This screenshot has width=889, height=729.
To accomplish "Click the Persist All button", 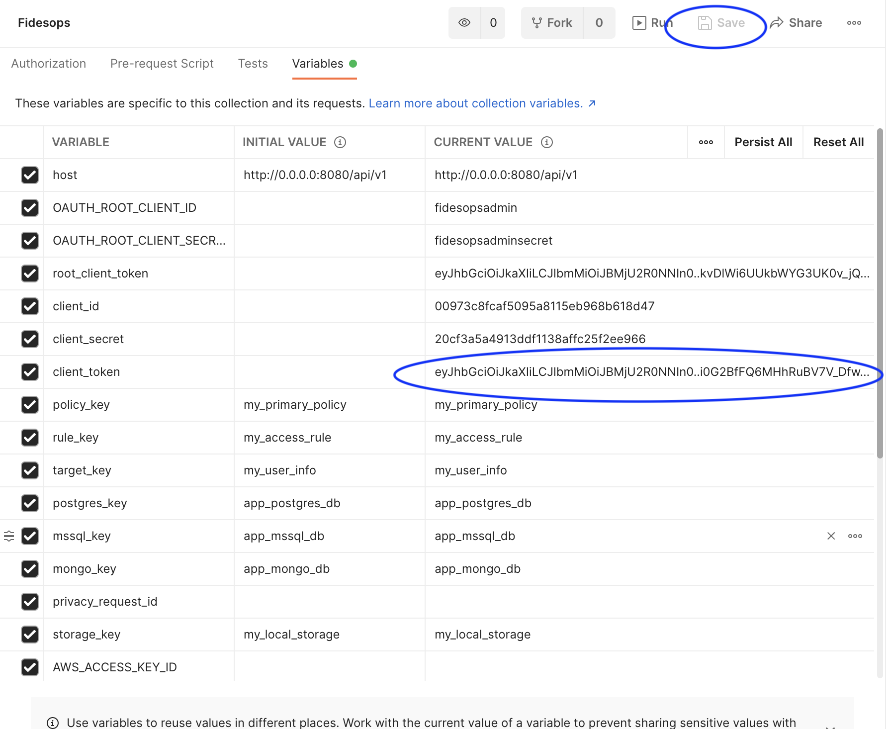I will [x=763, y=142].
